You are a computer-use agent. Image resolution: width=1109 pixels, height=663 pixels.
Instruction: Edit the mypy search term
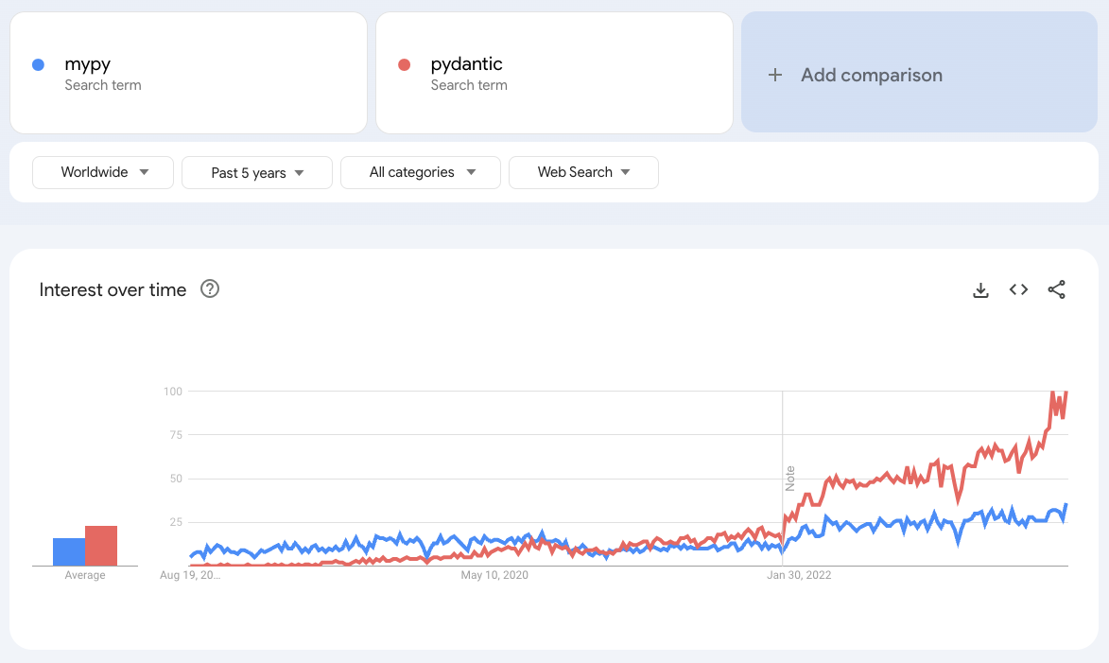88,64
